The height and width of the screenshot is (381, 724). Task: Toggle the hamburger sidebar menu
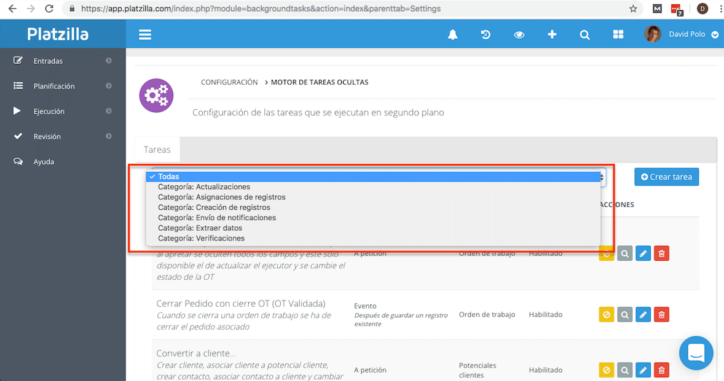(145, 35)
